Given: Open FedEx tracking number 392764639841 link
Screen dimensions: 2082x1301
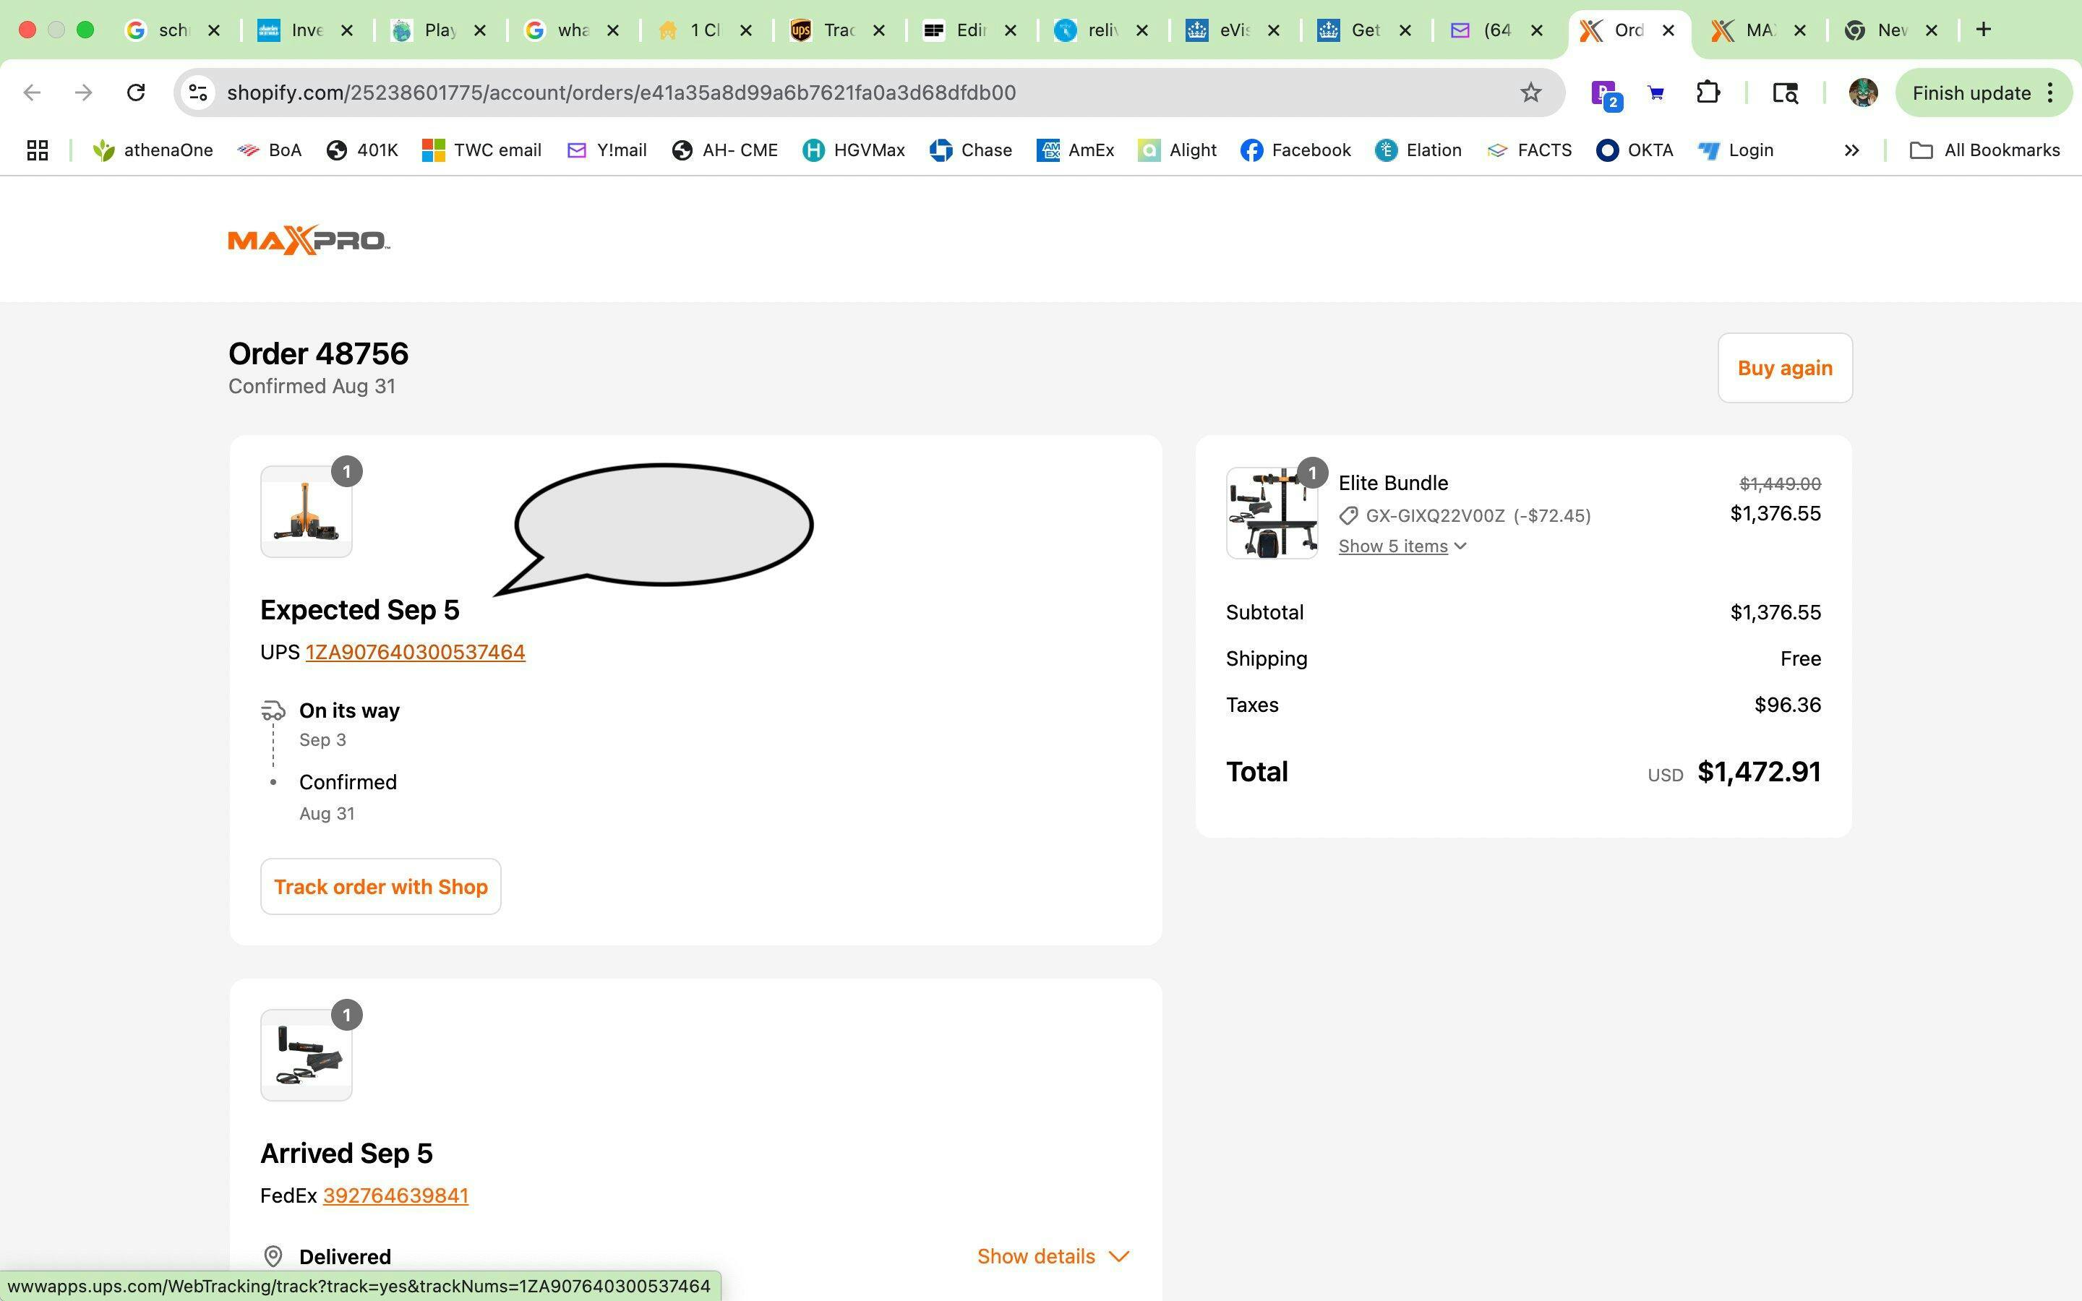Looking at the screenshot, I should (x=395, y=1195).
